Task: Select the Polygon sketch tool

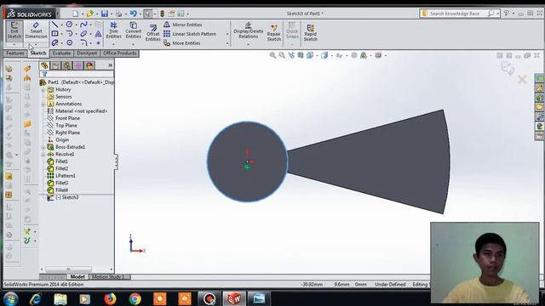Action: pyautogui.click(x=70, y=43)
